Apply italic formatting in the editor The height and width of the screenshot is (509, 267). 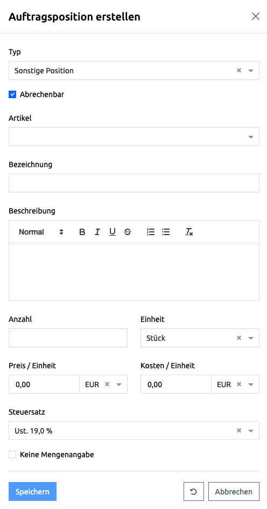tap(97, 232)
